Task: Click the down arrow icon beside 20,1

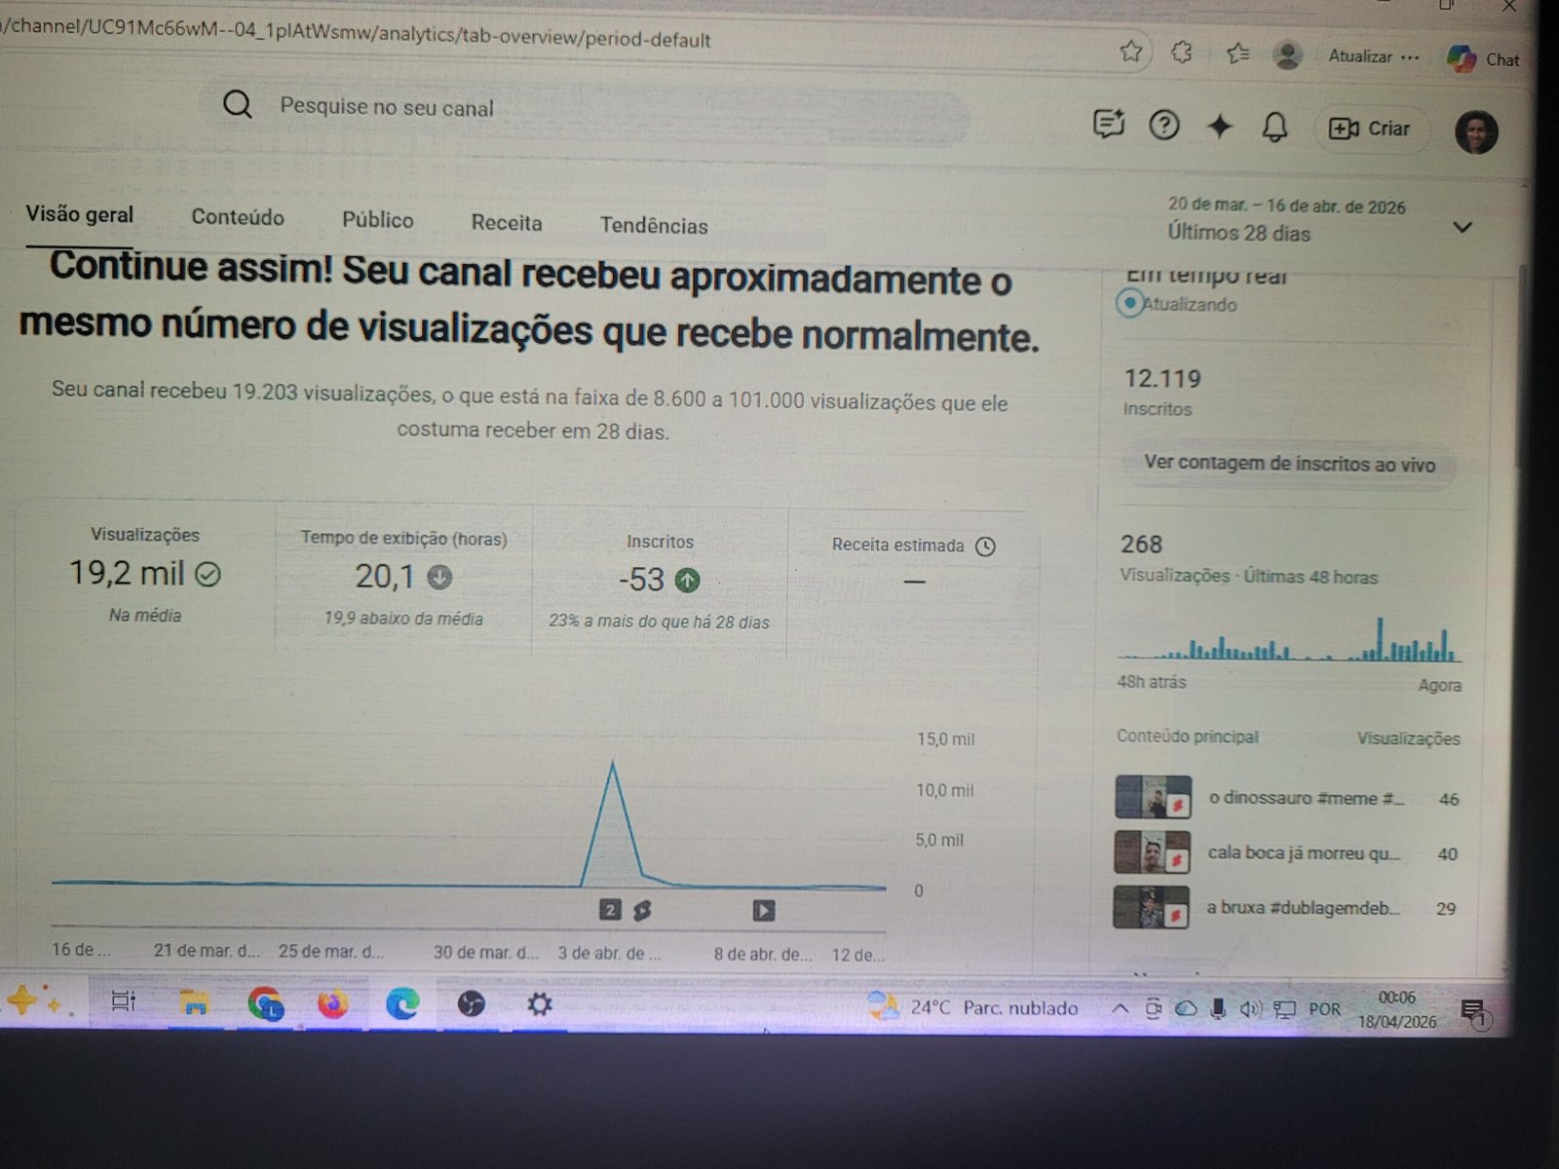Action: [x=440, y=578]
